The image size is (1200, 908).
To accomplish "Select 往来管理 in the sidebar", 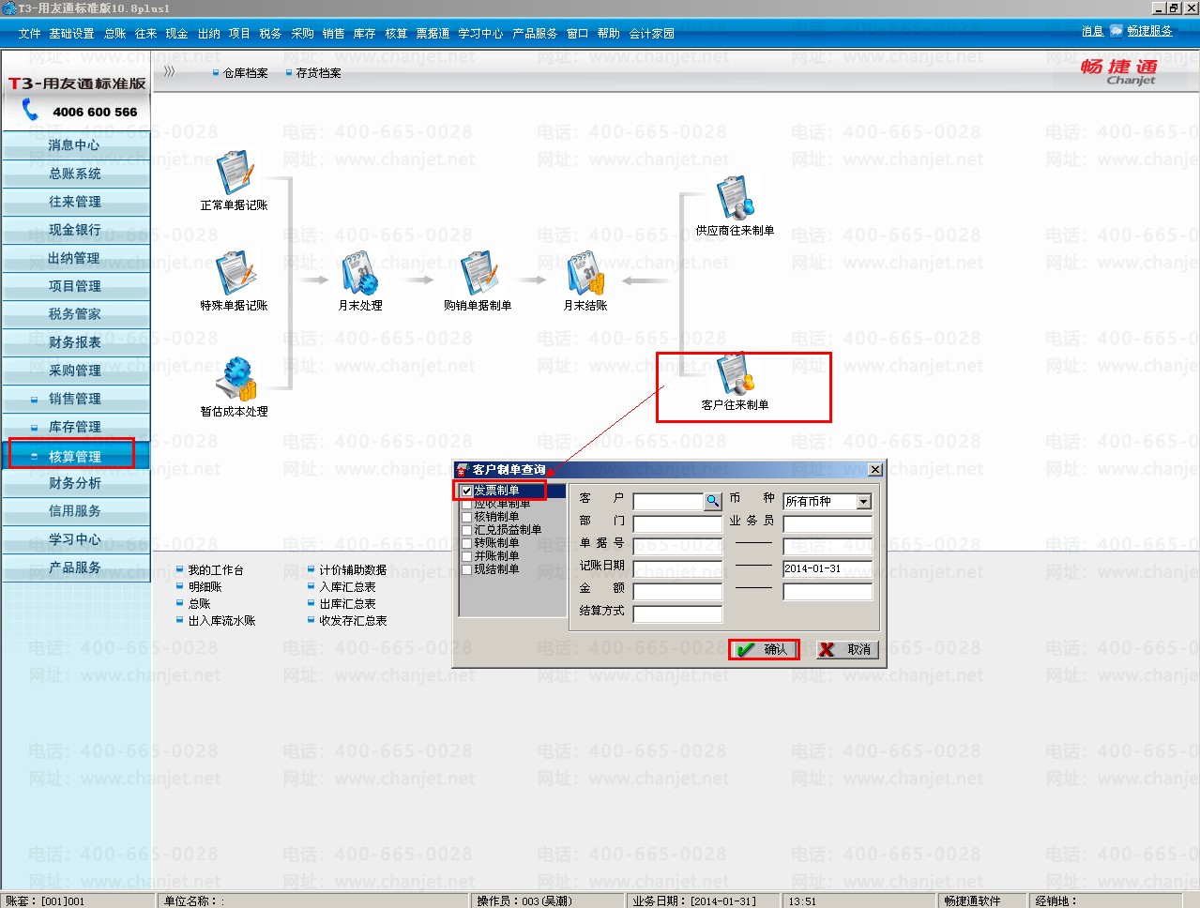I will pos(75,202).
